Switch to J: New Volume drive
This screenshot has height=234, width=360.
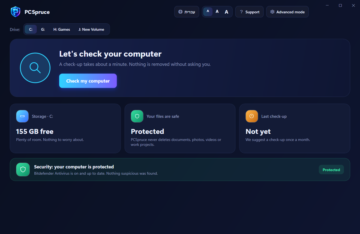pos(91,29)
